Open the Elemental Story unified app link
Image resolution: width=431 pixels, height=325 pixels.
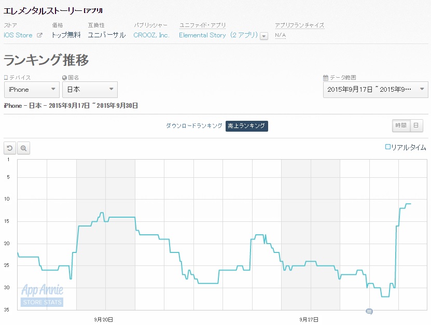218,35
